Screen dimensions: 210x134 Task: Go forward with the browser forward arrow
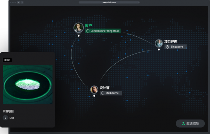coord(22,2)
